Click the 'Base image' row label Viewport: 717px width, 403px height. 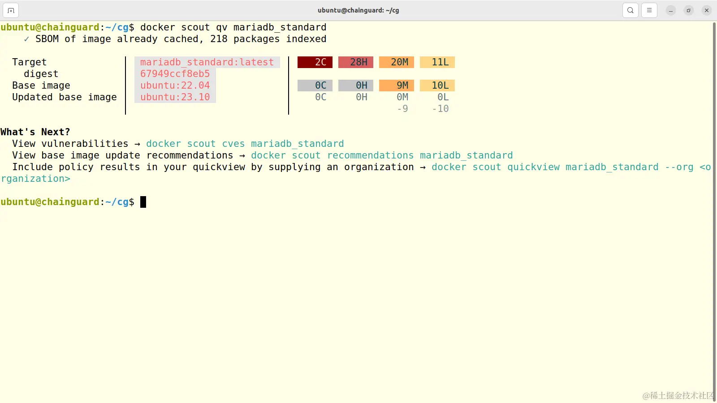pyautogui.click(x=41, y=86)
